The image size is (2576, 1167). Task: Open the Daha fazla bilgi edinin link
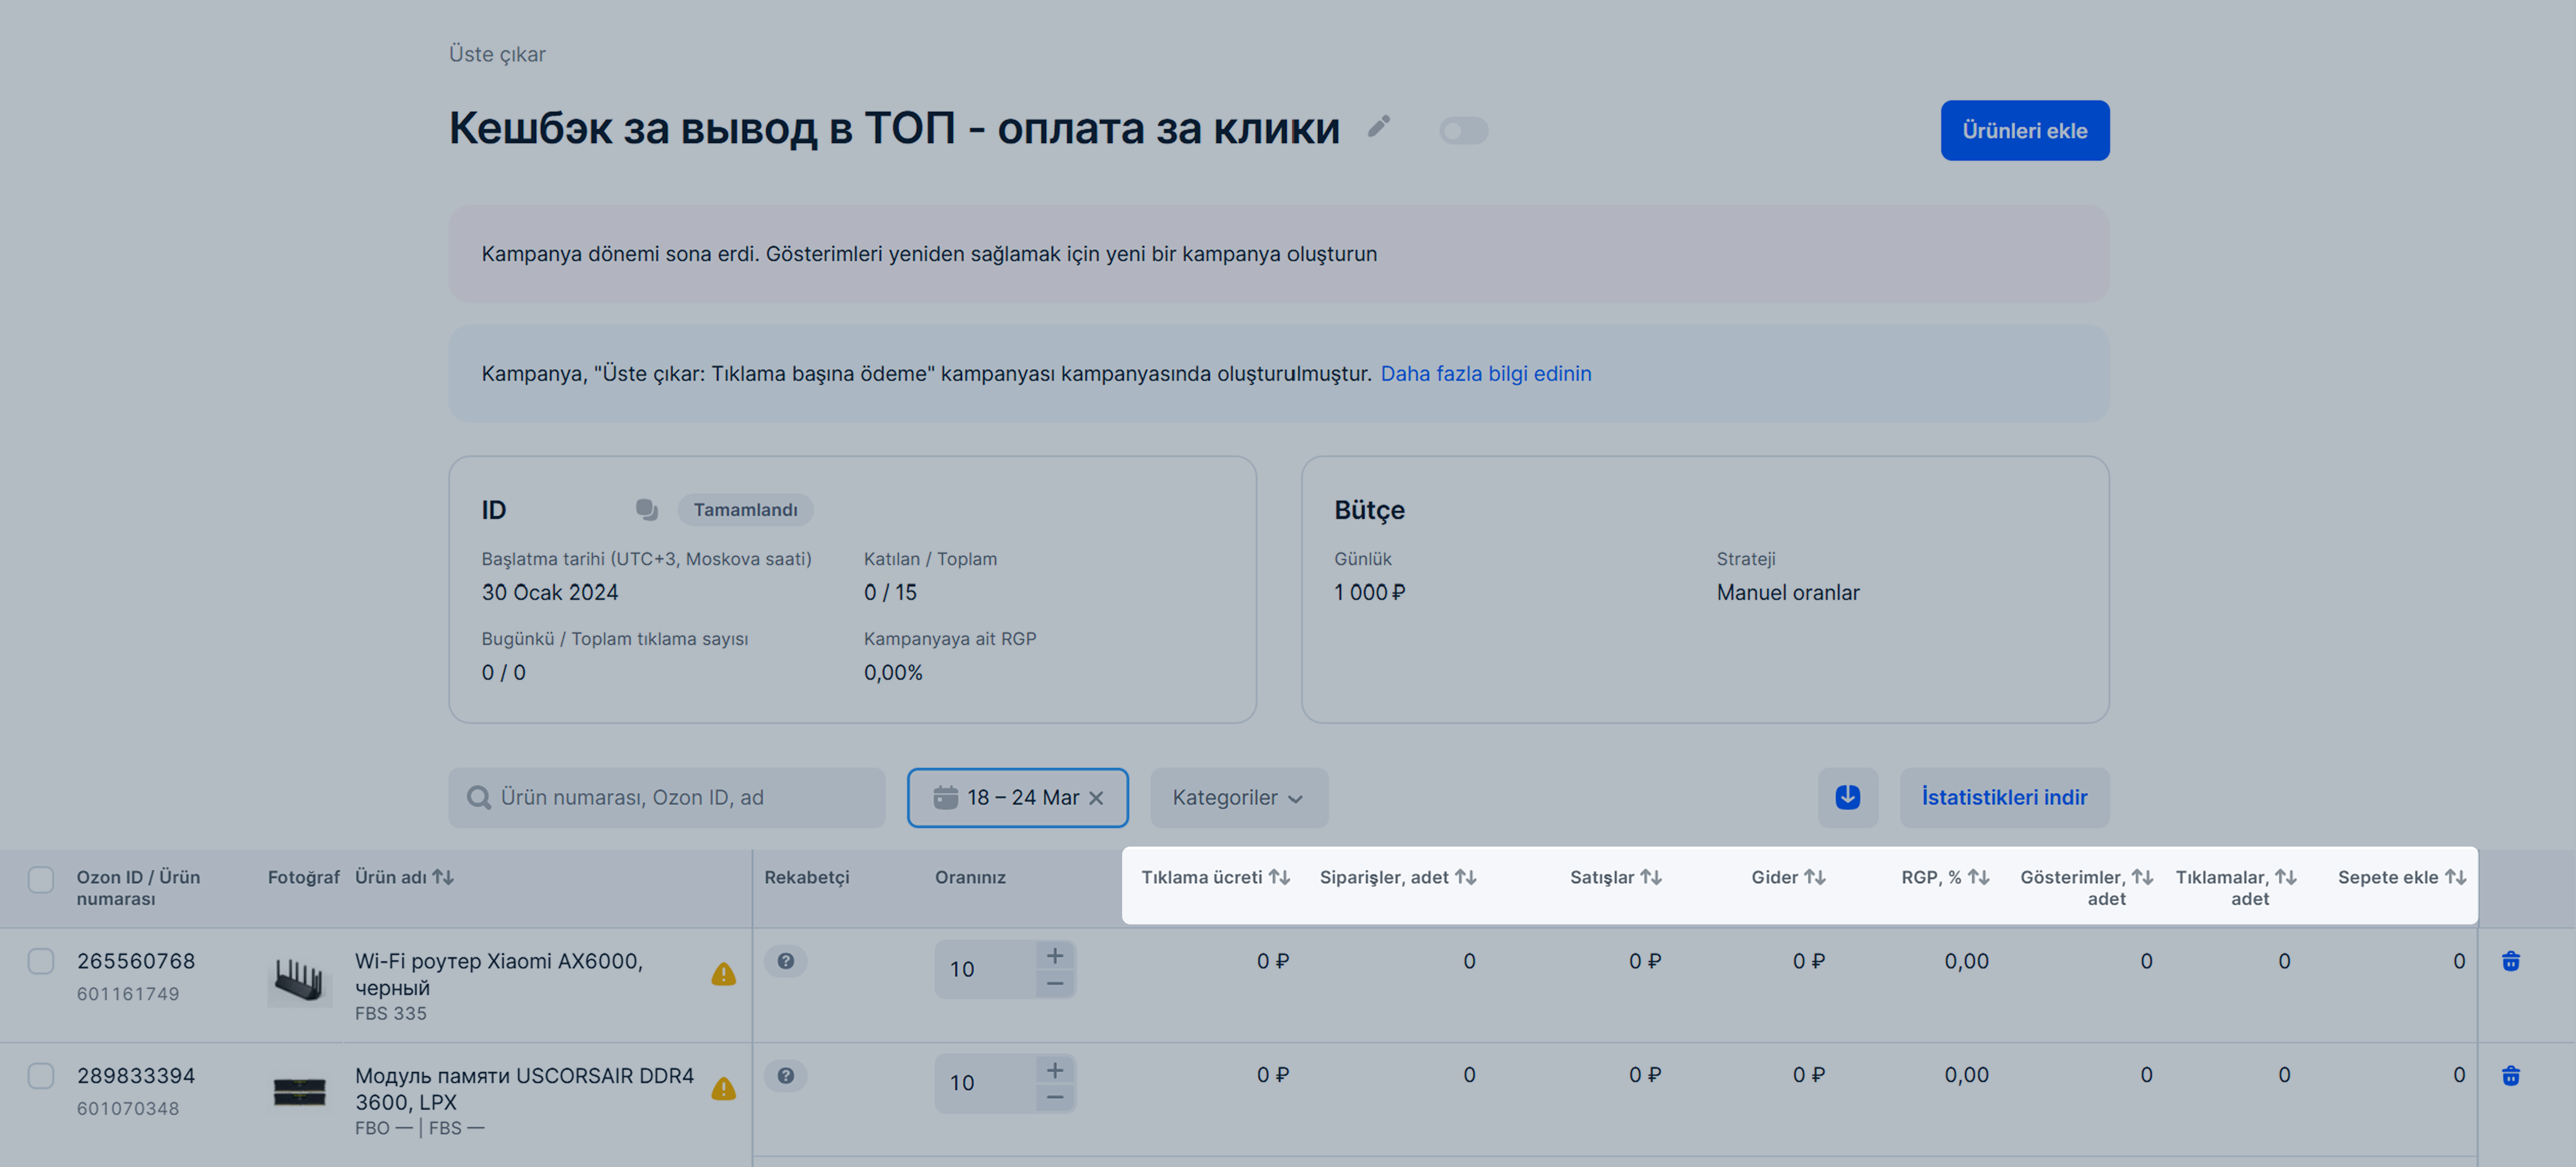click(x=1485, y=373)
